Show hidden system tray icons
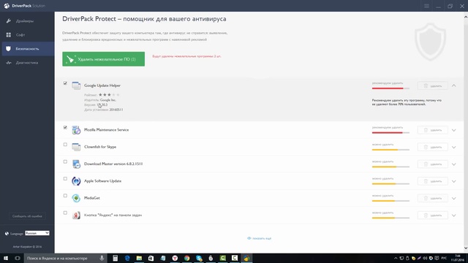 tap(396, 258)
